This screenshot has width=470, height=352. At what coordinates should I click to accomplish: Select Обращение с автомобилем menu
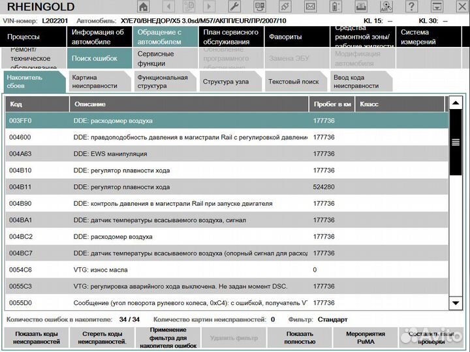(165, 37)
